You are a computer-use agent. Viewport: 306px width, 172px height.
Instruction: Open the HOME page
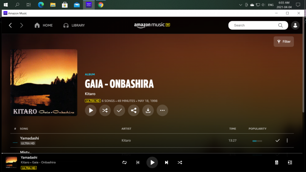[x=44, y=25]
